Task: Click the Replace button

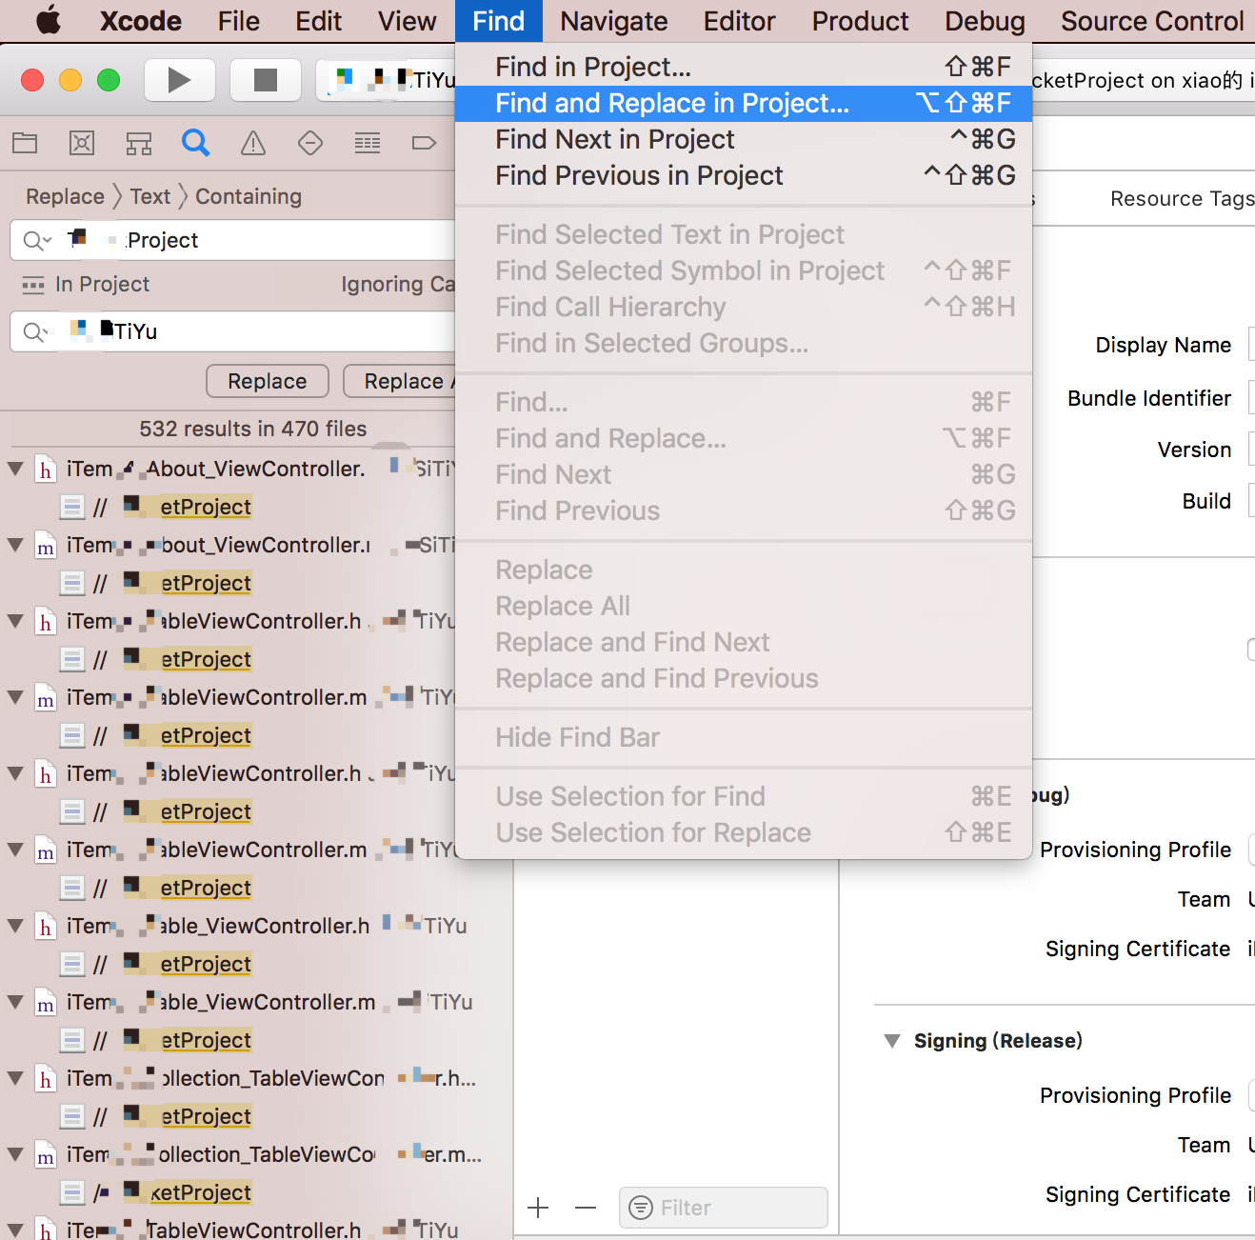Action: coord(268,381)
